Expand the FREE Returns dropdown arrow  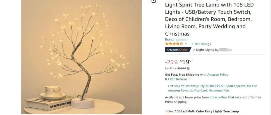(x=190, y=79)
